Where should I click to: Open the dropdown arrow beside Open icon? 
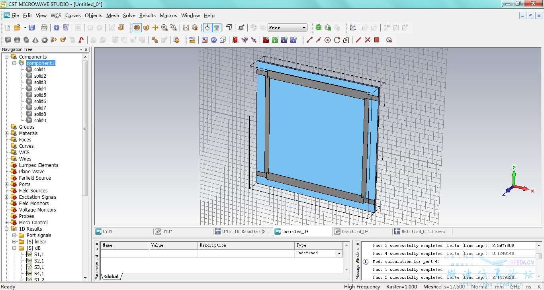pyautogui.click(x=25, y=27)
